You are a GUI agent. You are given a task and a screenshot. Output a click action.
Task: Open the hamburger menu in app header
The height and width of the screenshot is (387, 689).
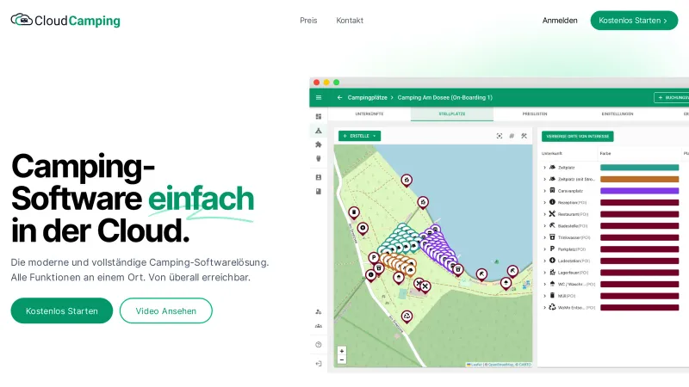[x=318, y=97]
